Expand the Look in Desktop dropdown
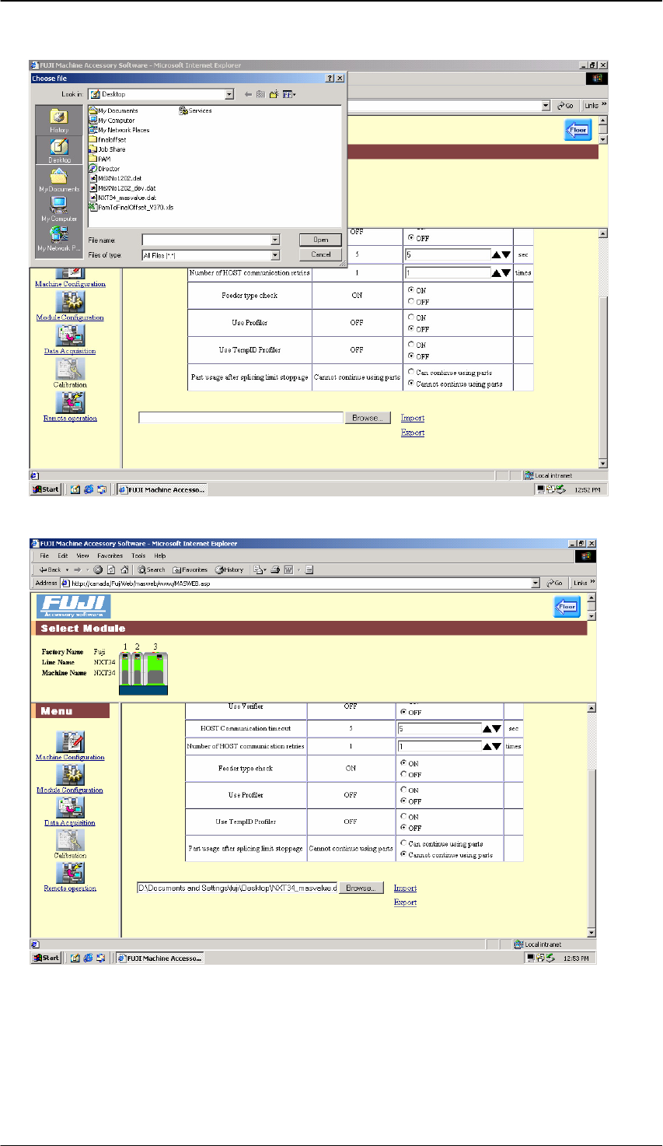Screen dimensions: 663x1146 [229, 94]
